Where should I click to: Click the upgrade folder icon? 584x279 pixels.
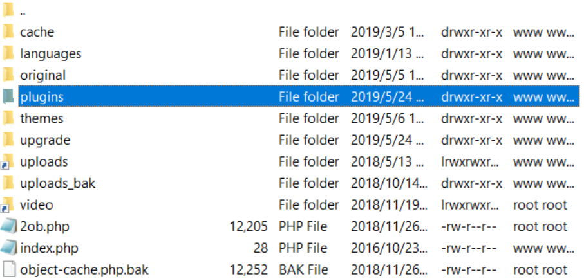(x=8, y=139)
